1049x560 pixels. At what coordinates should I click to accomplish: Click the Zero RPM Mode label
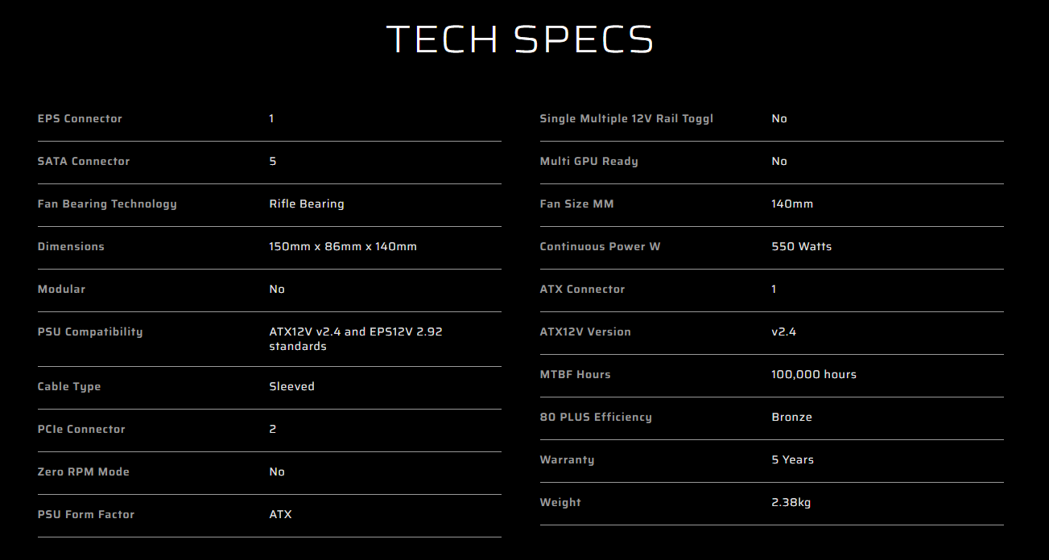[84, 471]
